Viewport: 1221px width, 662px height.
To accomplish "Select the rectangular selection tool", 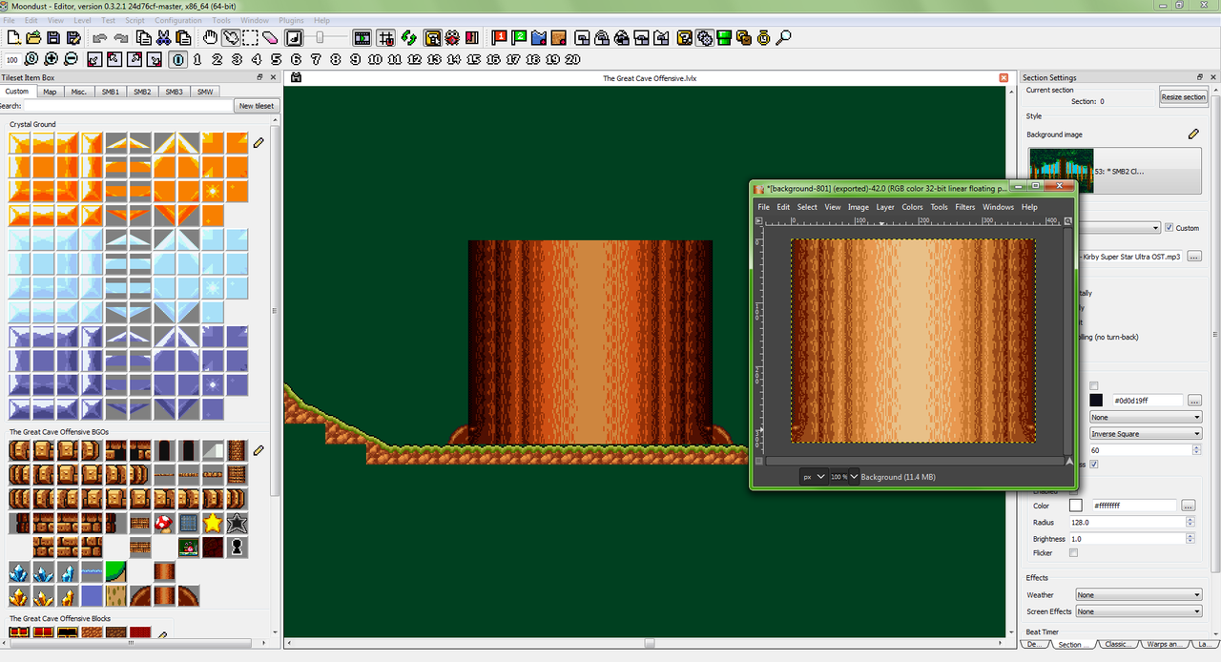I will [250, 38].
